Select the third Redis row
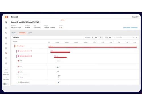This screenshot has width=142, height=106. coord(21,72)
